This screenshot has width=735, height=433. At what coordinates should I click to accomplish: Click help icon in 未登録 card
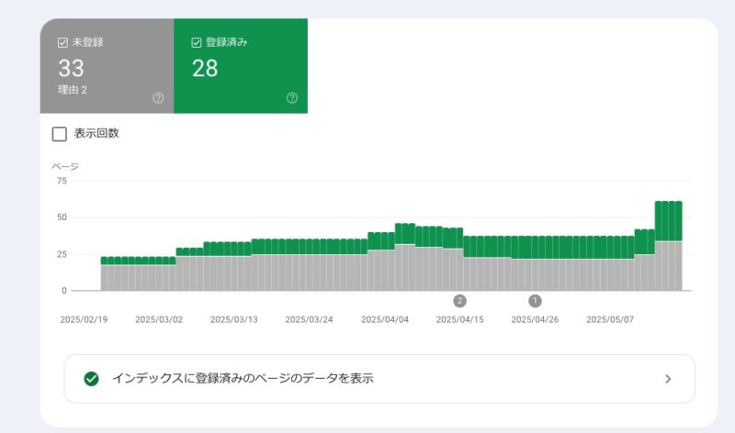pyautogui.click(x=158, y=98)
